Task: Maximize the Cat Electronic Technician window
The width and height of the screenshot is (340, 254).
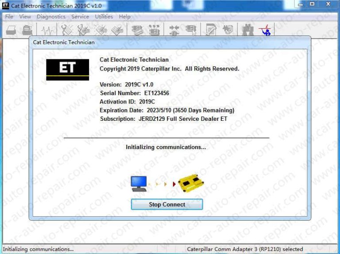Action: 312,4
